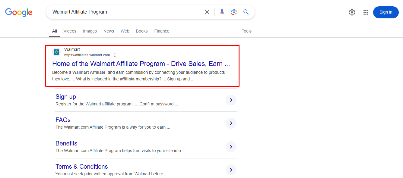Click the Walmart site name
This screenshot has height=178, width=403.
[x=72, y=49]
